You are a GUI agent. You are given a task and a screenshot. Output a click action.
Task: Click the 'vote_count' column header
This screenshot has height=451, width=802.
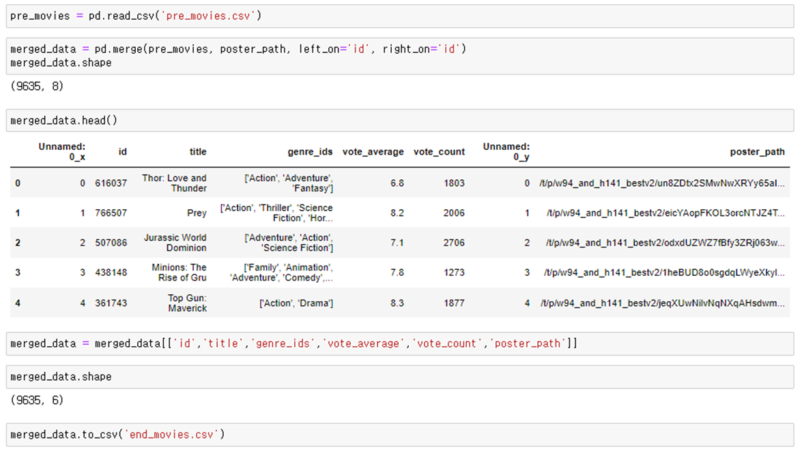(439, 152)
